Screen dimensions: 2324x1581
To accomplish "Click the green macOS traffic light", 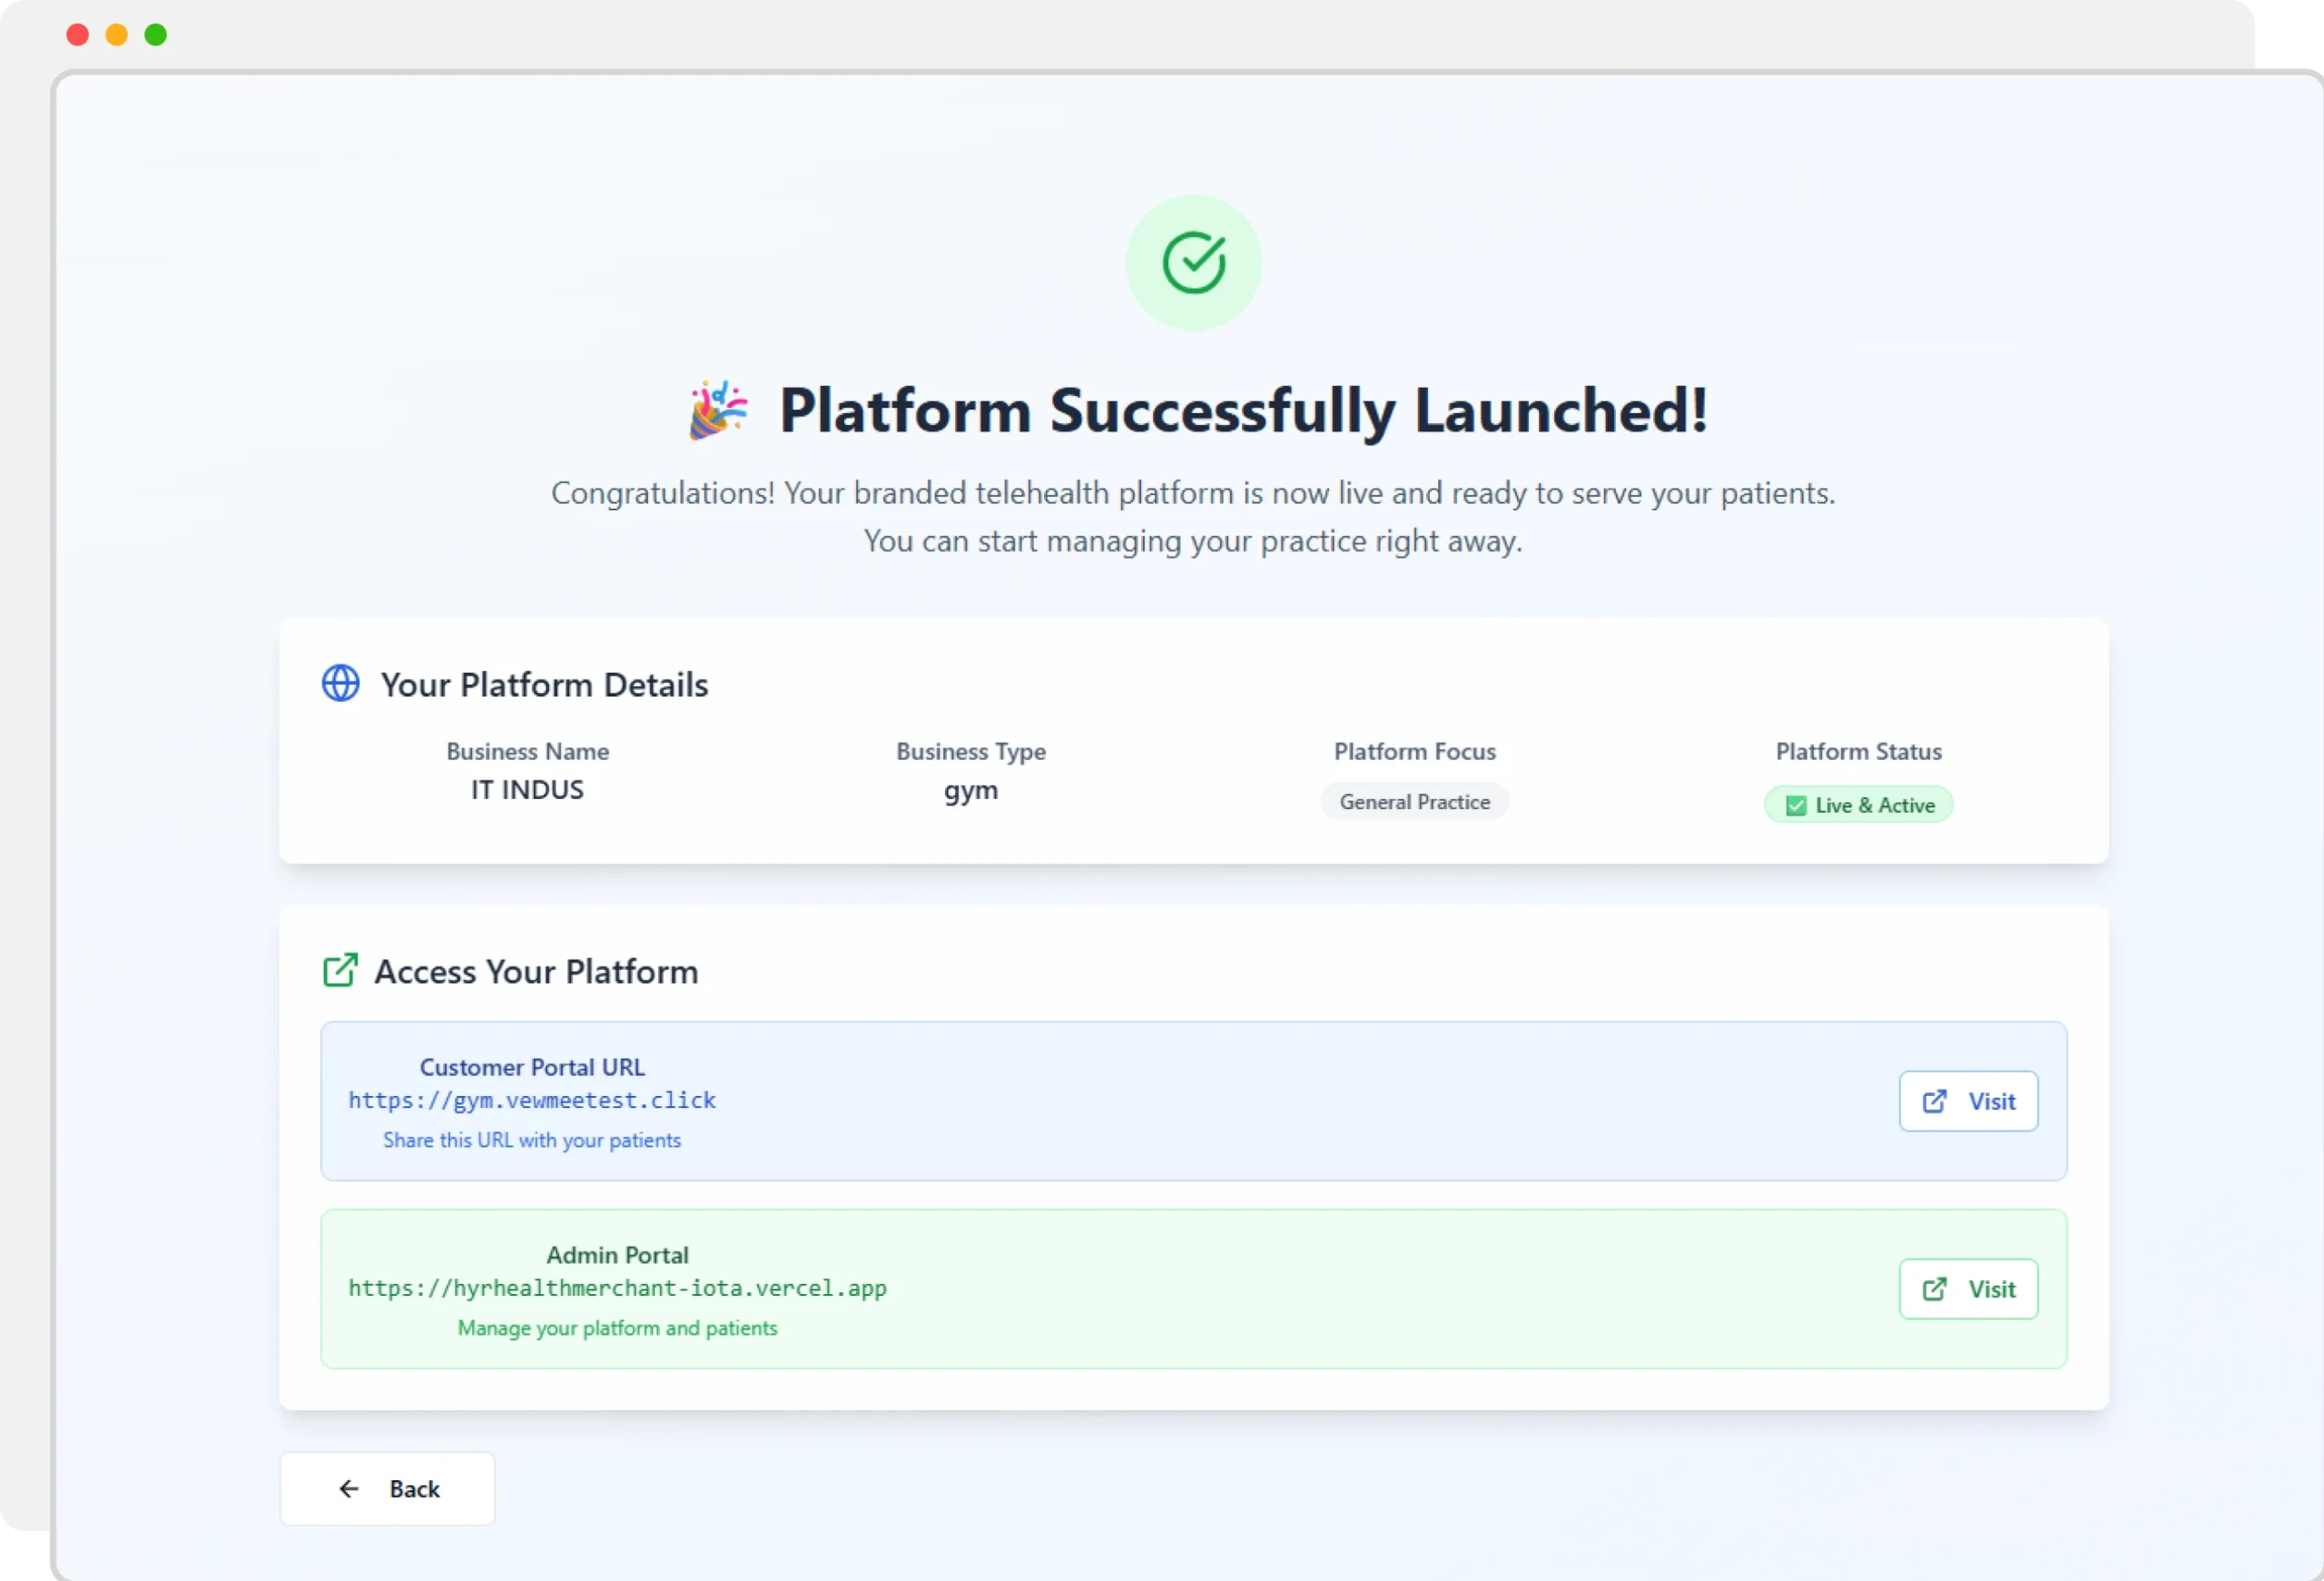I will pos(156,35).
